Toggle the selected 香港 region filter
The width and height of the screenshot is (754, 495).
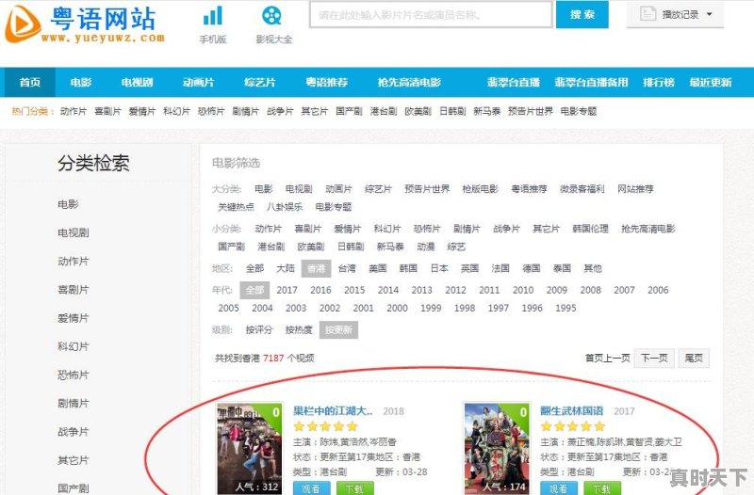pyautogui.click(x=317, y=268)
